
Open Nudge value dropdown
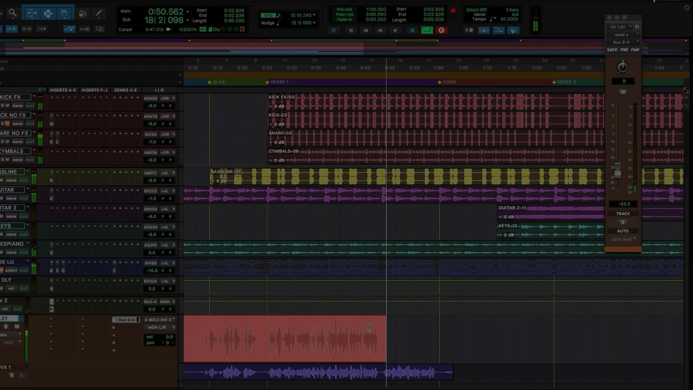pyautogui.click(x=315, y=23)
